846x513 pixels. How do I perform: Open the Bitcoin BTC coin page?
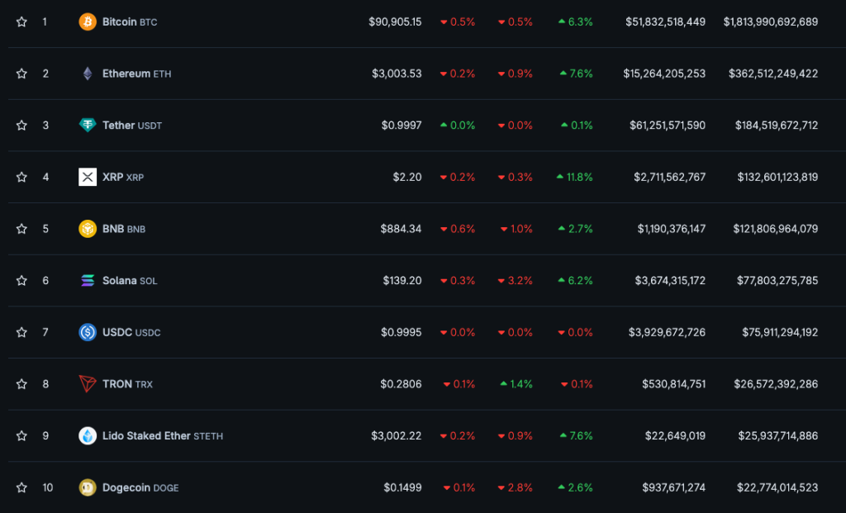point(129,22)
